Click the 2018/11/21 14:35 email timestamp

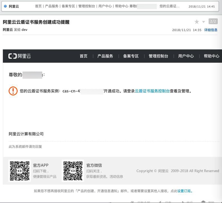point(187,30)
